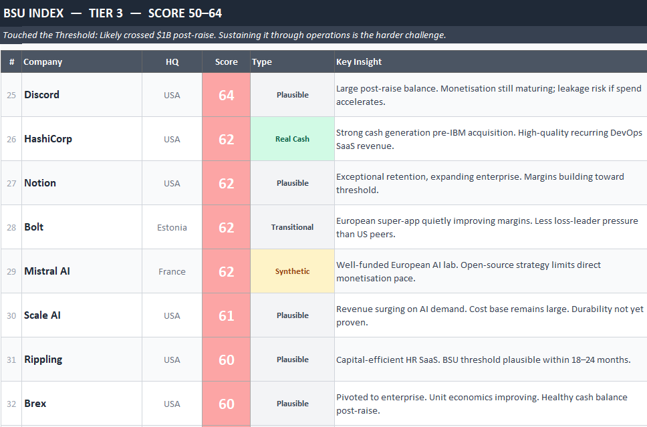
Task: Click the # column header
Action: point(11,62)
